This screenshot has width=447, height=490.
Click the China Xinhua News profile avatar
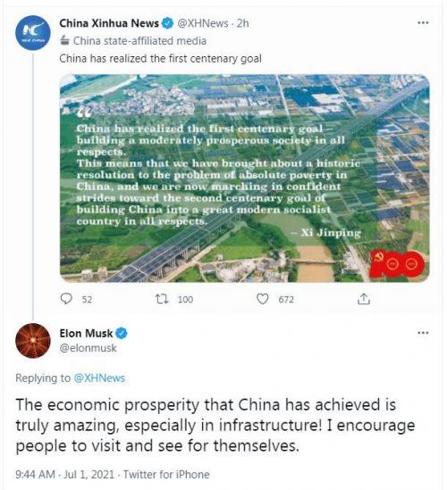[33, 32]
